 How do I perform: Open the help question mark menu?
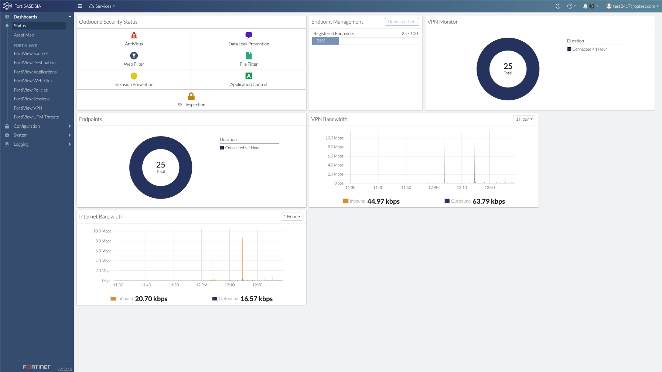pyautogui.click(x=571, y=6)
